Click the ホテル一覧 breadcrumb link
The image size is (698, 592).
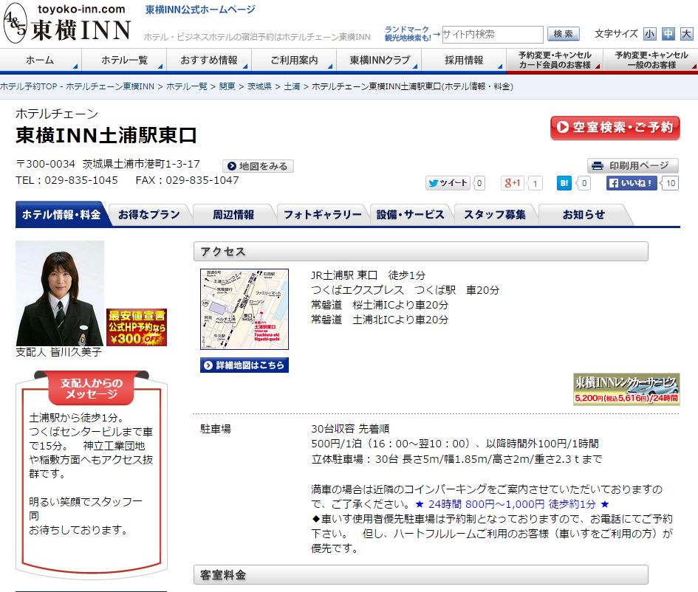click(x=187, y=86)
